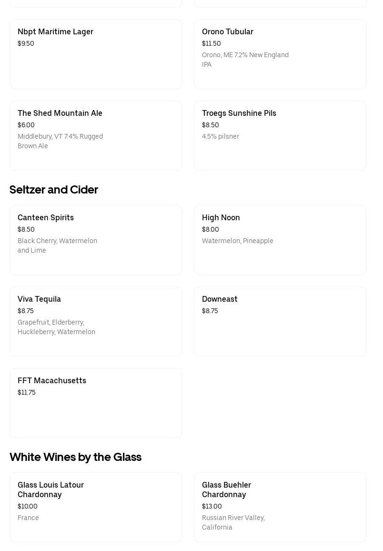Click the Russian River Valley, California description
This screenshot has height=551, width=383.
(233, 522)
